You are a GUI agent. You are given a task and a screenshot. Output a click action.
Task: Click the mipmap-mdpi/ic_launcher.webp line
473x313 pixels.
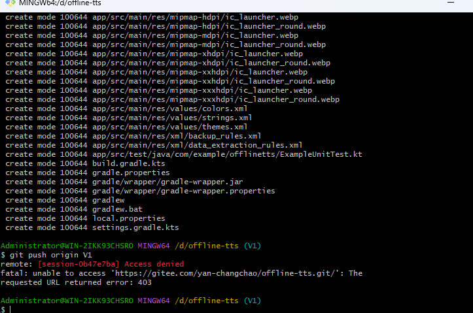(x=152, y=35)
